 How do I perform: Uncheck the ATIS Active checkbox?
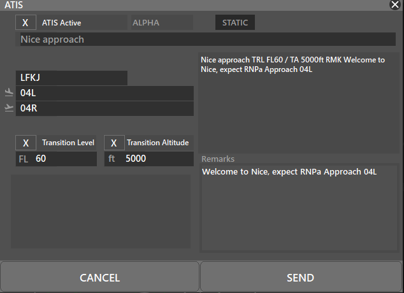pyautogui.click(x=25, y=22)
